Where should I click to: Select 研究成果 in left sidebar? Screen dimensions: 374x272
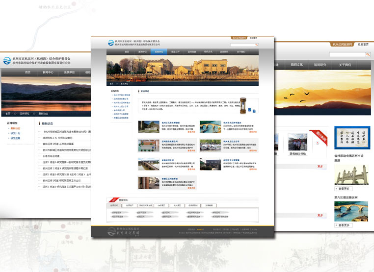click(x=15, y=138)
